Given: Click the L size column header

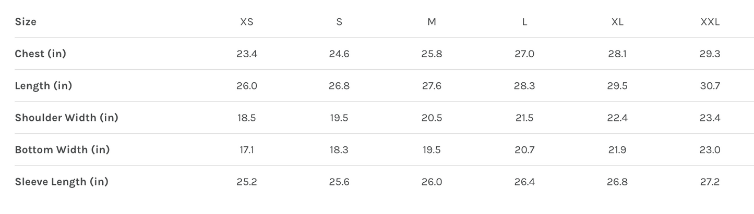Looking at the screenshot, I should [x=524, y=22].
